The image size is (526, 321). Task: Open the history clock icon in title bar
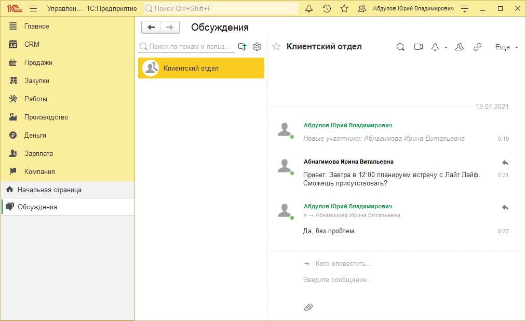[x=327, y=9]
